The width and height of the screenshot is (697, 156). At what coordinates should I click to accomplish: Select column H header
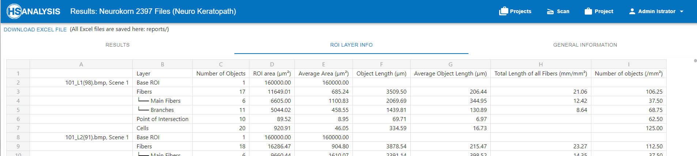tap(540, 64)
